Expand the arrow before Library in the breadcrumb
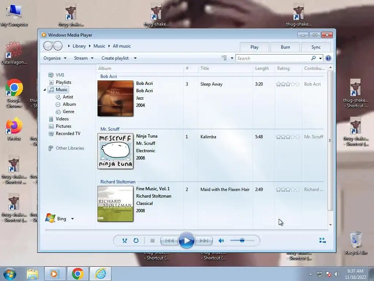 [x=69, y=46]
